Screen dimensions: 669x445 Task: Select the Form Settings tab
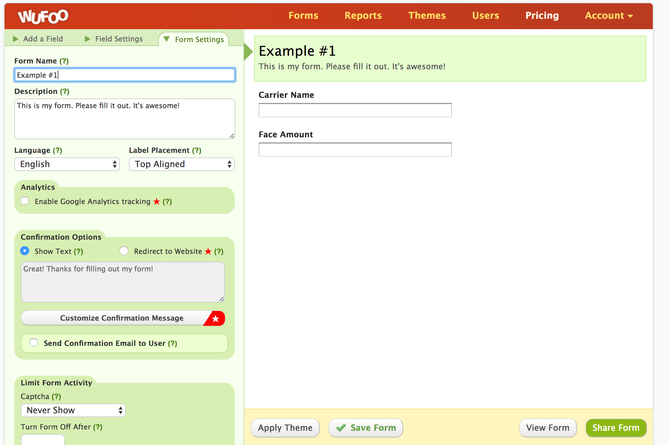(x=194, y=39)
